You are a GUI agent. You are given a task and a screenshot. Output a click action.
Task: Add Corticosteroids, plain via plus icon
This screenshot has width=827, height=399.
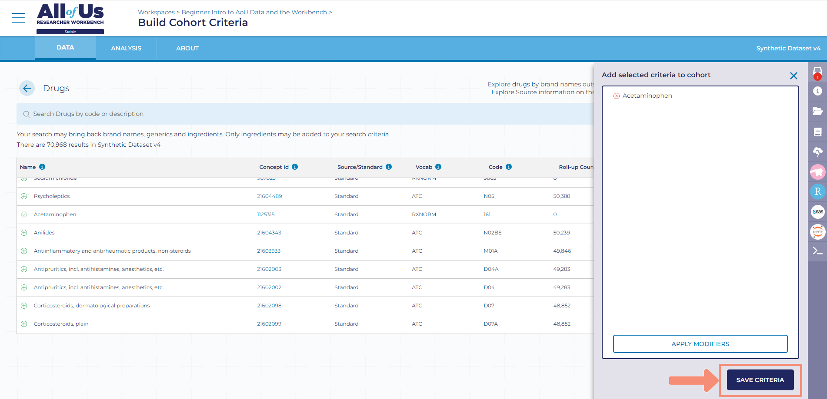click(24, 324)
